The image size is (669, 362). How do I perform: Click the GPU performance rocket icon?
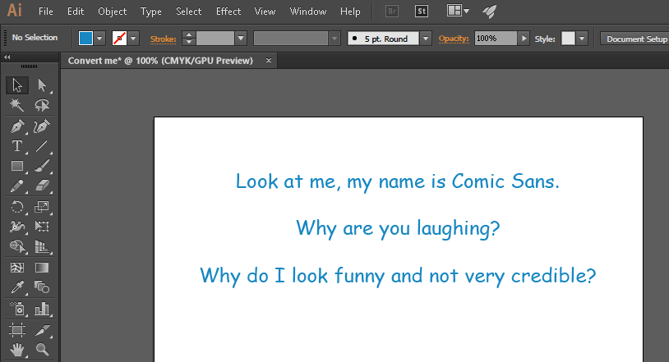[x=489, y=11]
